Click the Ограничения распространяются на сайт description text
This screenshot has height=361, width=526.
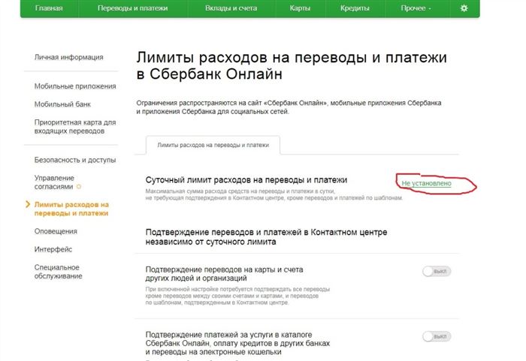point(289,107)
